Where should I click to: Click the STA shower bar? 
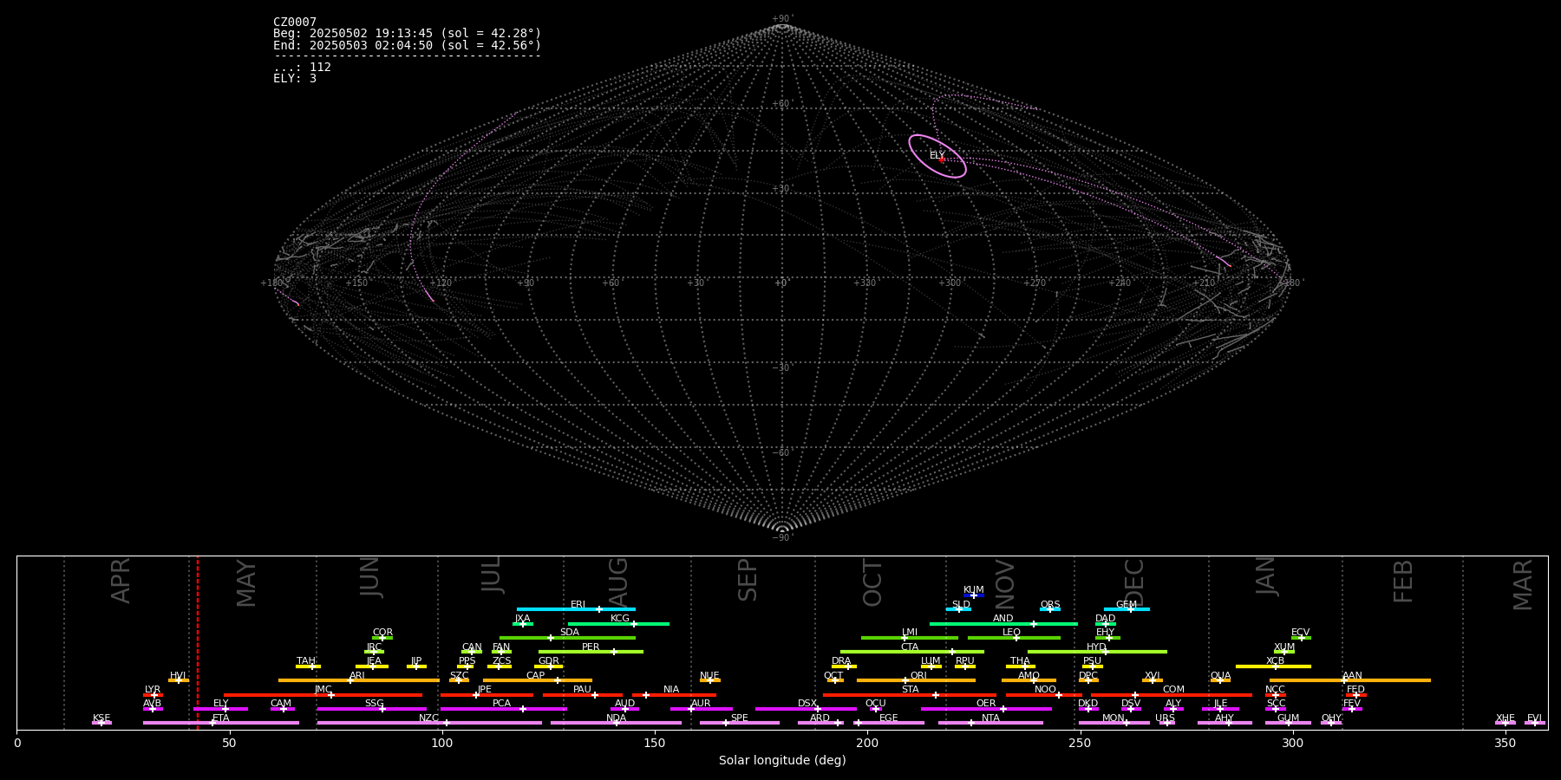(x=910, y=695)
